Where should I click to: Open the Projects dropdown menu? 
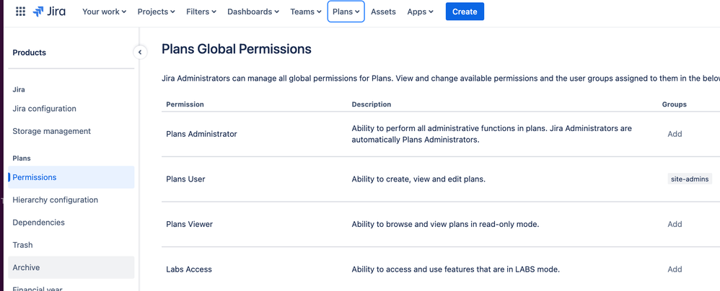156,12
